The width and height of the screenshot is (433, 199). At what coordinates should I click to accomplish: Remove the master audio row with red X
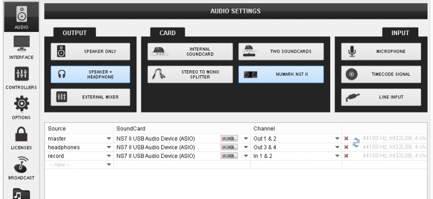tap(346, 138)
